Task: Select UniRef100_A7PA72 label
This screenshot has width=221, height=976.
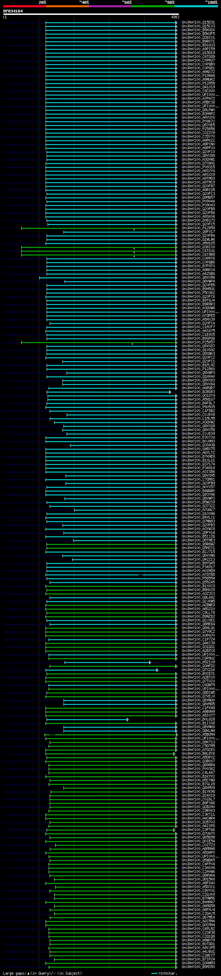Action: (x=198, y=99)
